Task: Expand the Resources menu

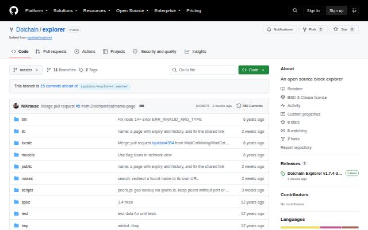Action: [x=97, y=10]
